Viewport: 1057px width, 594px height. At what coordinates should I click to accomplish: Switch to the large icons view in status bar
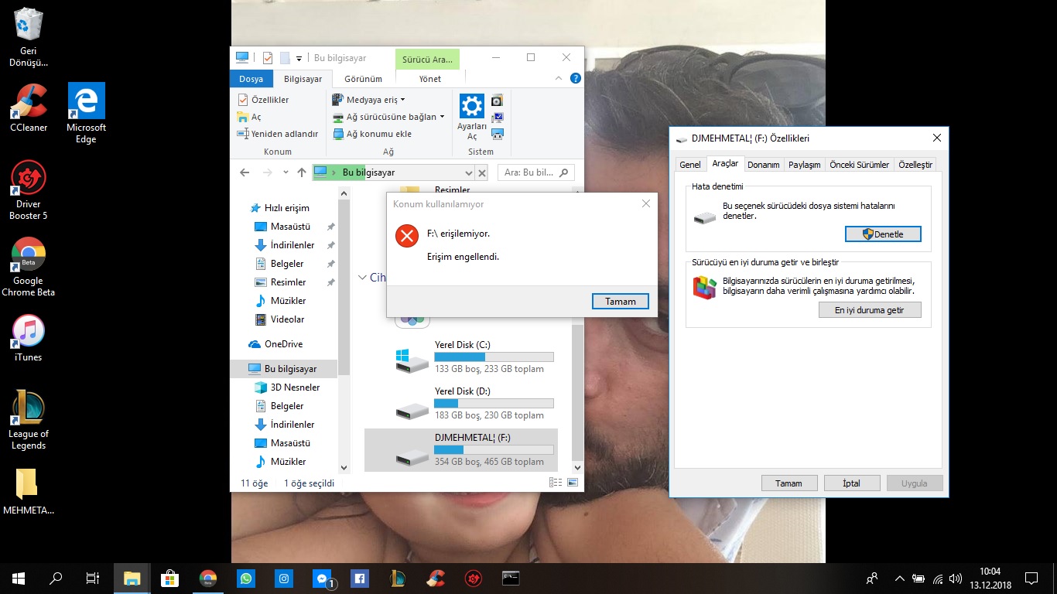(573, 483)
